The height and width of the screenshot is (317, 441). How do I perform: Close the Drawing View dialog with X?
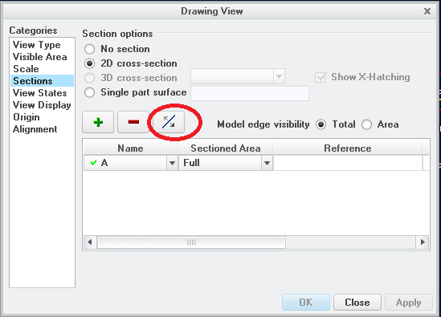pyautogui.click(x=427, y=11)
